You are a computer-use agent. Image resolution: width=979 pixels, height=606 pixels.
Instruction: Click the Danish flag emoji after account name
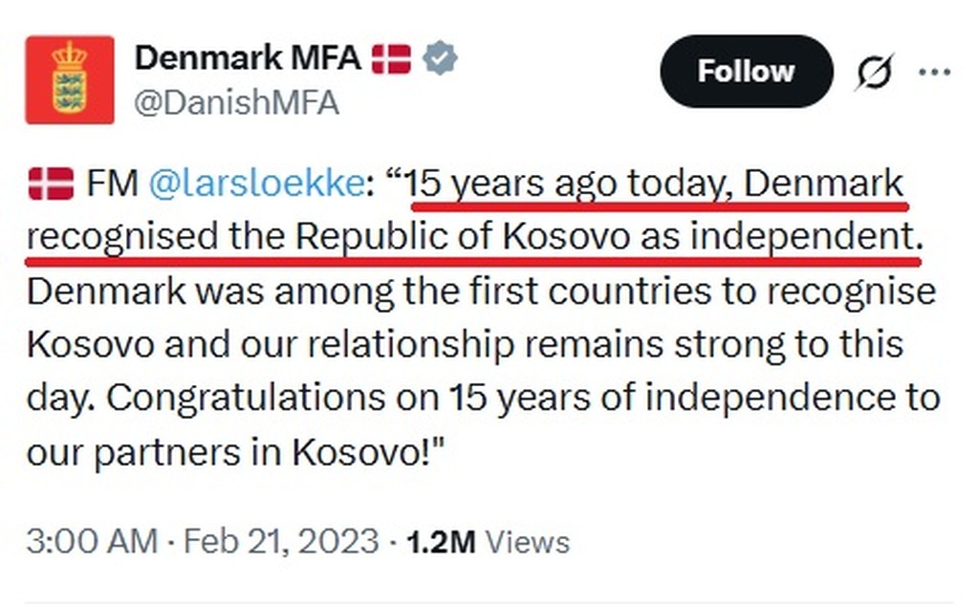(391, 58)
